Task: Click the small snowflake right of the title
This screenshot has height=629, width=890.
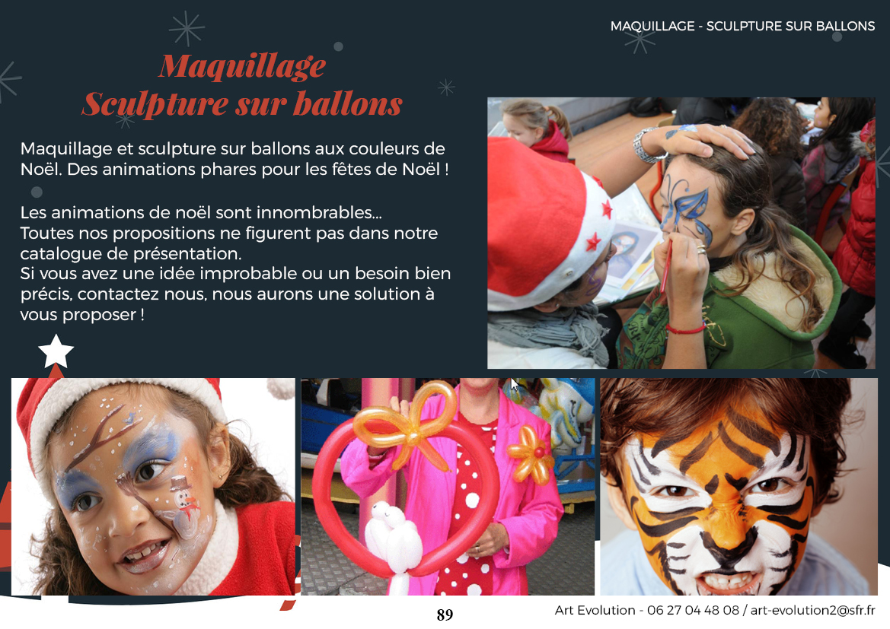Action: 446,87
